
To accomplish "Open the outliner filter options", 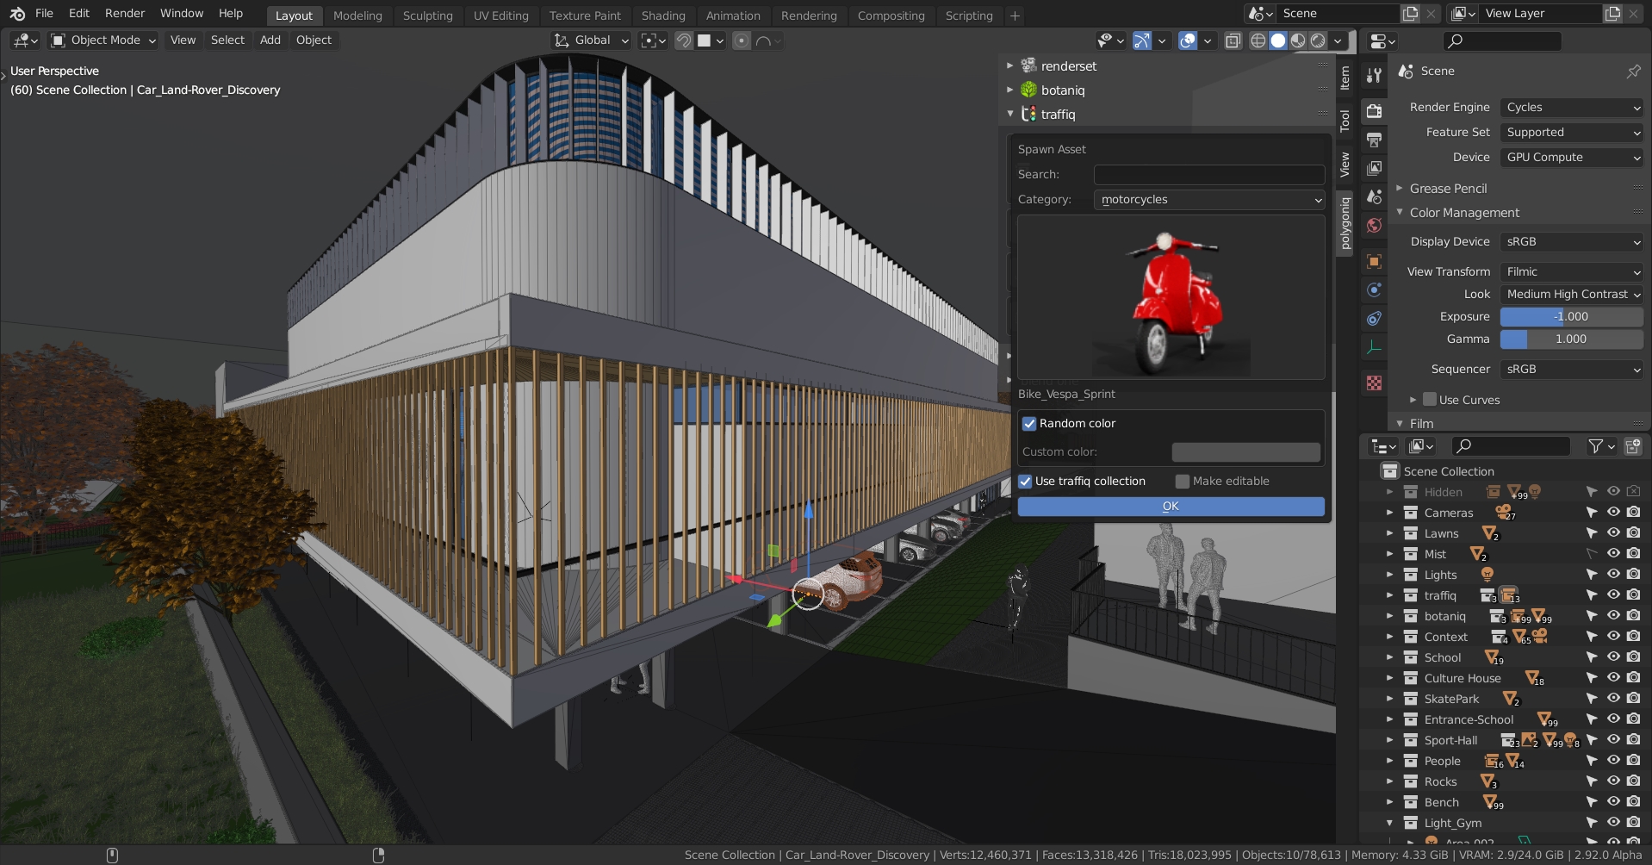I will point(1601,446).
